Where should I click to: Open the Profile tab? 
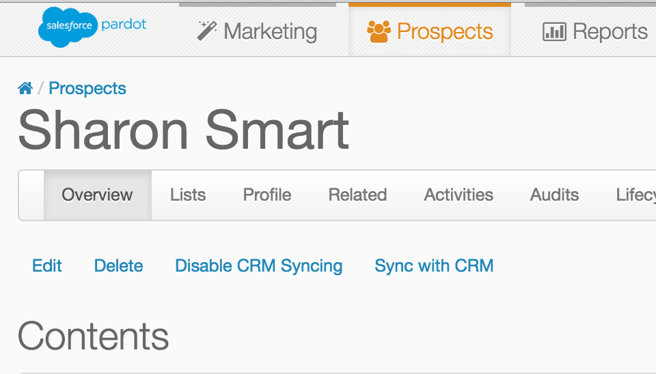(267, 195)
